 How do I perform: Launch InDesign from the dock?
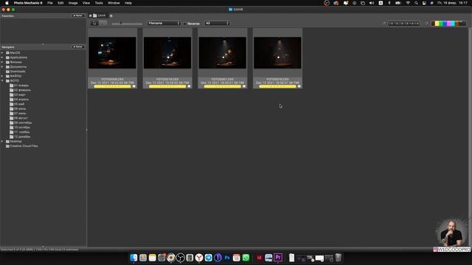pyautogui.click(x=259, y=258)
